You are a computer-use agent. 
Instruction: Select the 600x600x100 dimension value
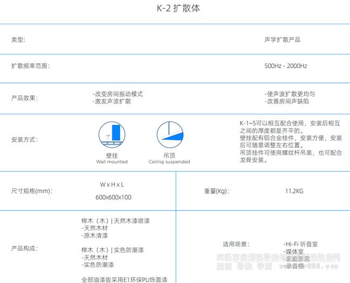pyautogui.click(x=113, y=197)
